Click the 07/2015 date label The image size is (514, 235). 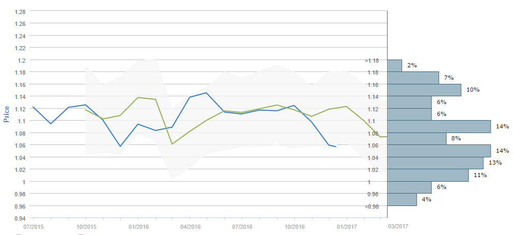pyautogui.click(x=33, y=227)
